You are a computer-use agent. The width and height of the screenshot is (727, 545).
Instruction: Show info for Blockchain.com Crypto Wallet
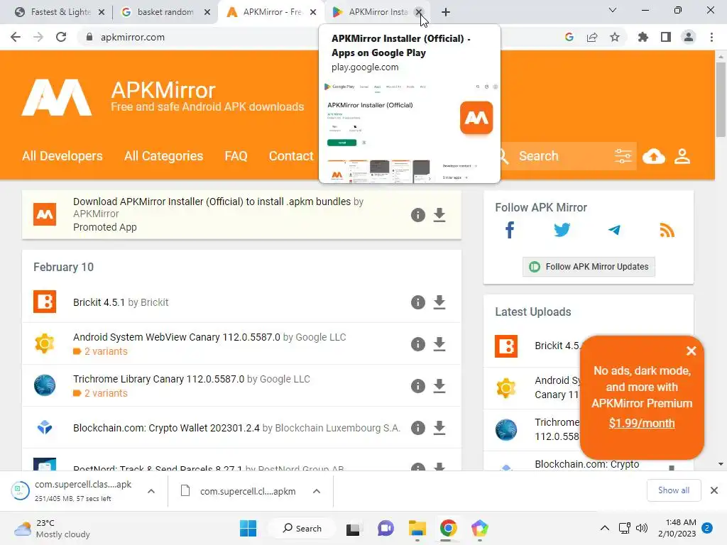(417, 427)
